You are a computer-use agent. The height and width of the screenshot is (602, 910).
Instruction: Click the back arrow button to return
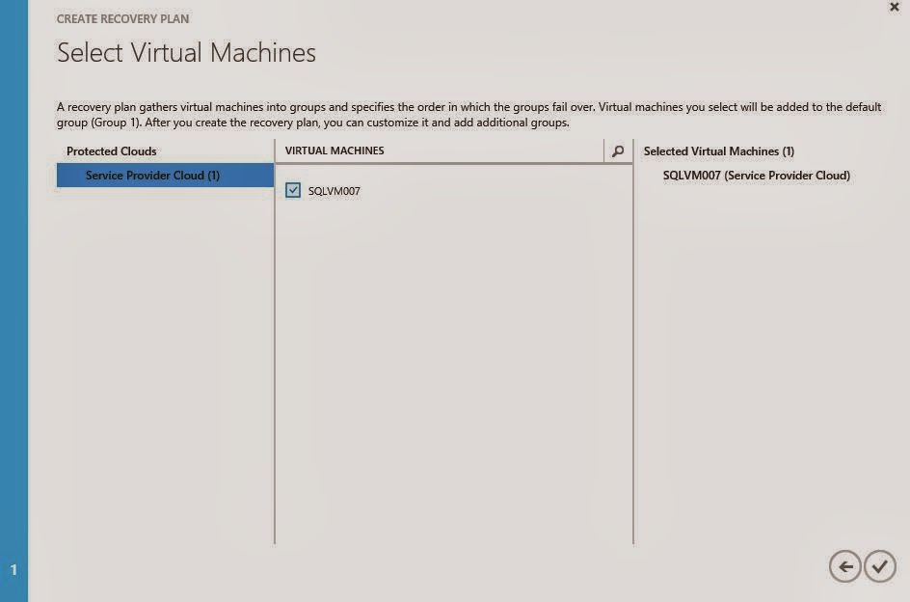click(844, 567)
